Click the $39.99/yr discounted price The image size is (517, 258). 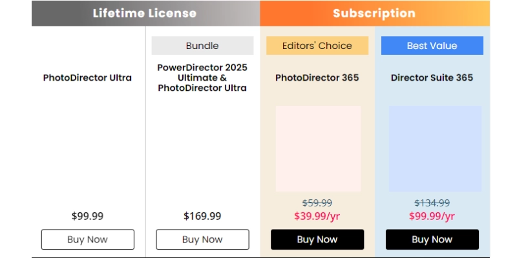(317, 216)
